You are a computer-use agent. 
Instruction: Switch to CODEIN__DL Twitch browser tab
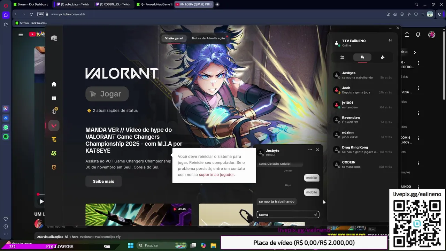(x=113, y=5)
